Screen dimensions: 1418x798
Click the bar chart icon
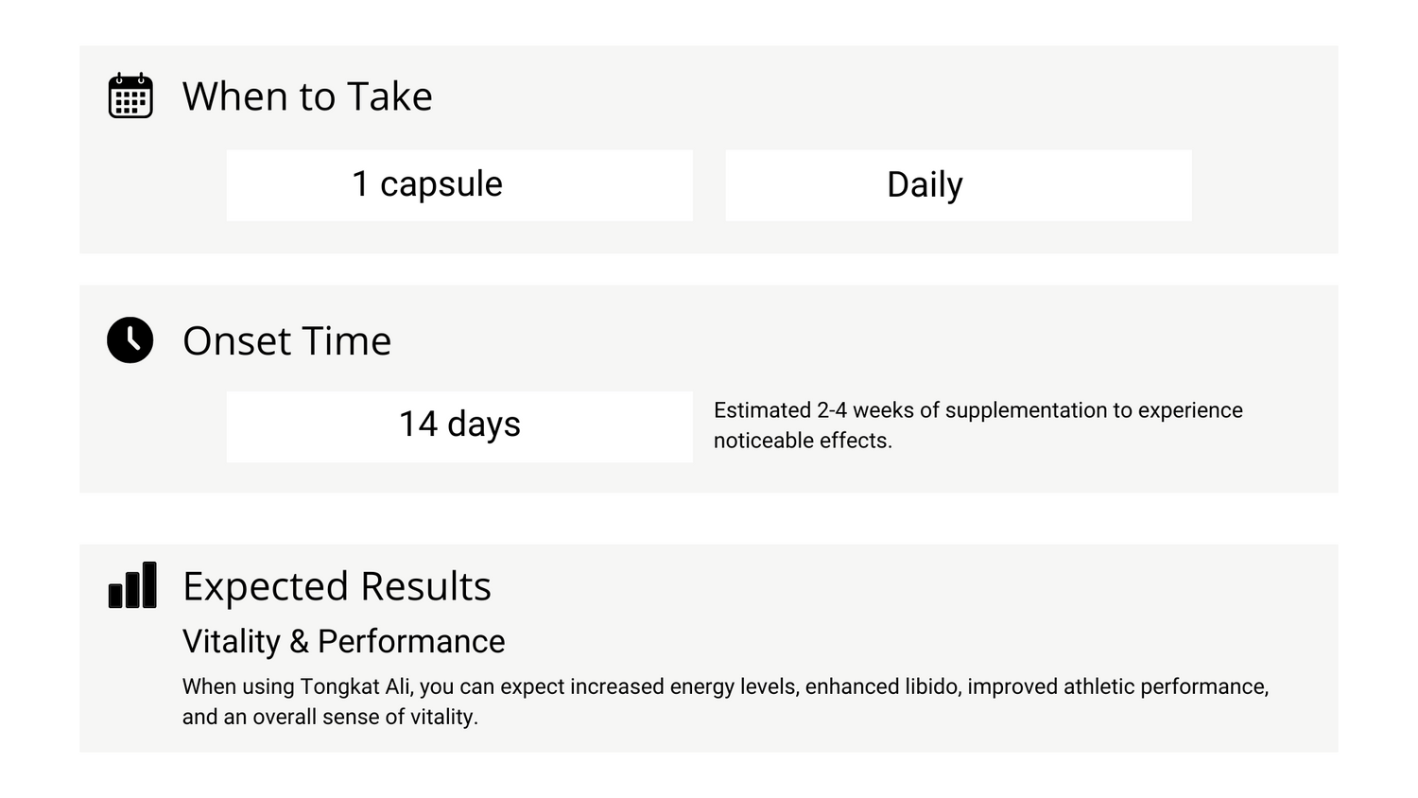[x=132, y=584]
